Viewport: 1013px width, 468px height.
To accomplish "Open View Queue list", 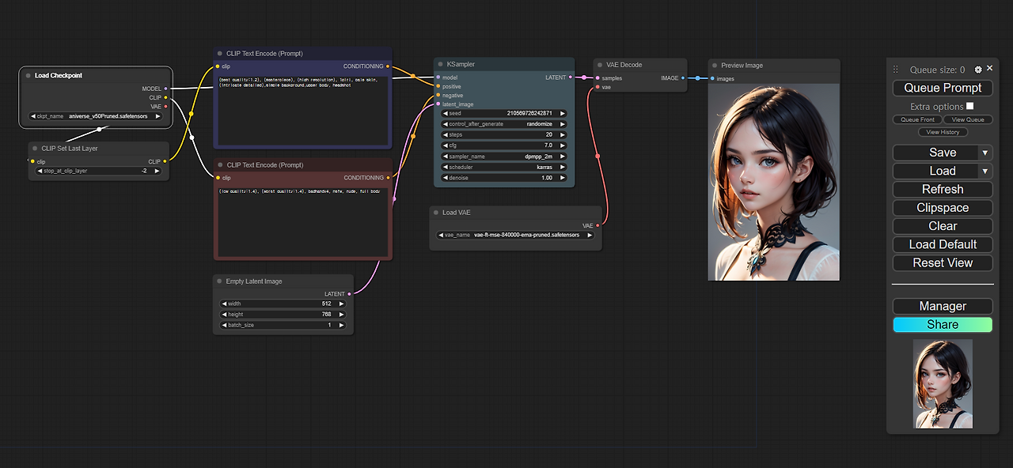I will click(x=968, y=119).
